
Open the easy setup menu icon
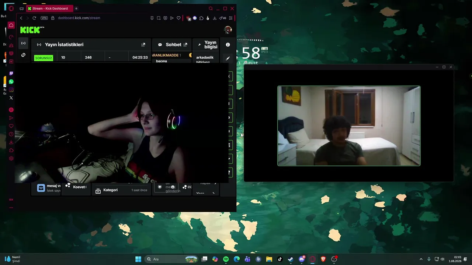(231, 18)
